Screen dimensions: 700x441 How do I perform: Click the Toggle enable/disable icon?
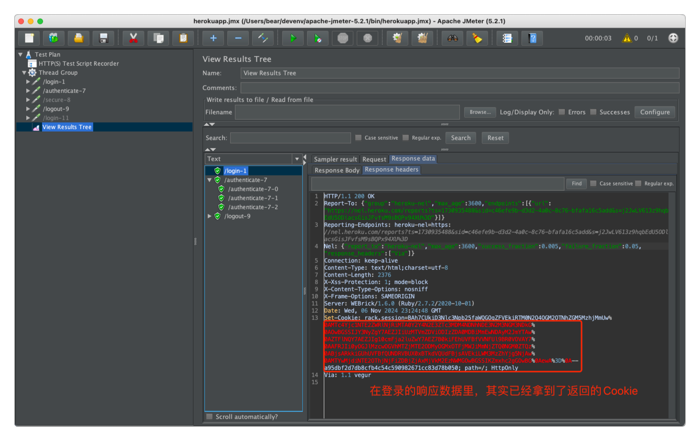point(263,38)
